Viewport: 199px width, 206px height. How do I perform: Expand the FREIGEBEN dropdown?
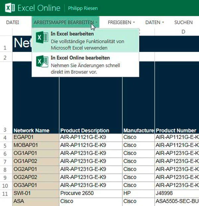[x=121, y=22]
